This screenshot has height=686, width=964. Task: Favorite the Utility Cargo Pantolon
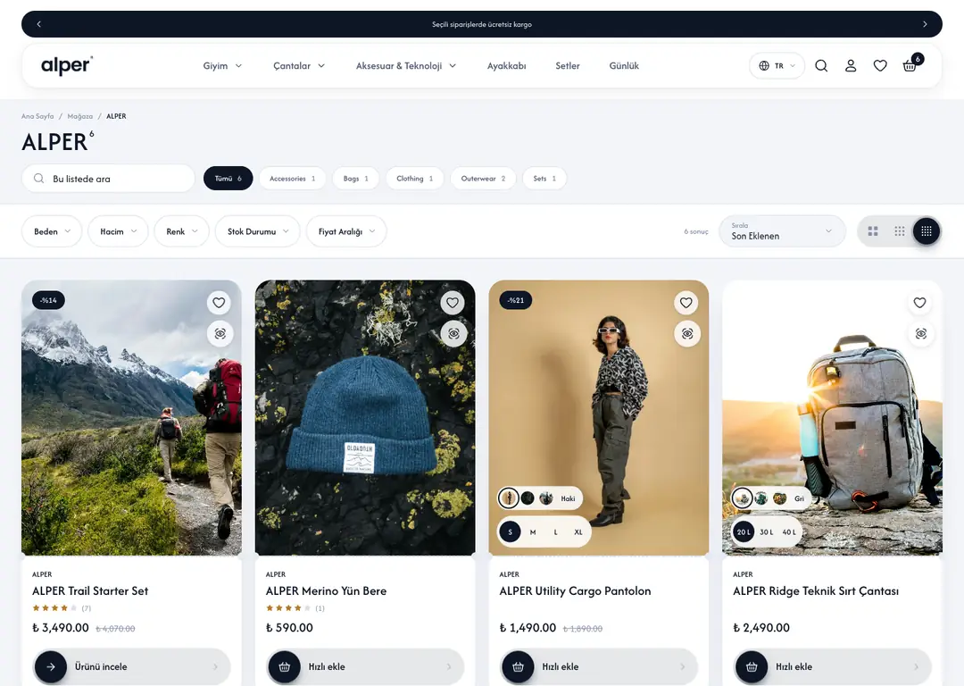(x=686, y=302)
